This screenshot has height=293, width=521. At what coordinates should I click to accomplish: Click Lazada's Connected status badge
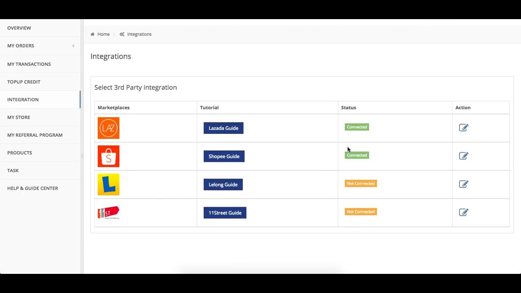pos(357,127)
